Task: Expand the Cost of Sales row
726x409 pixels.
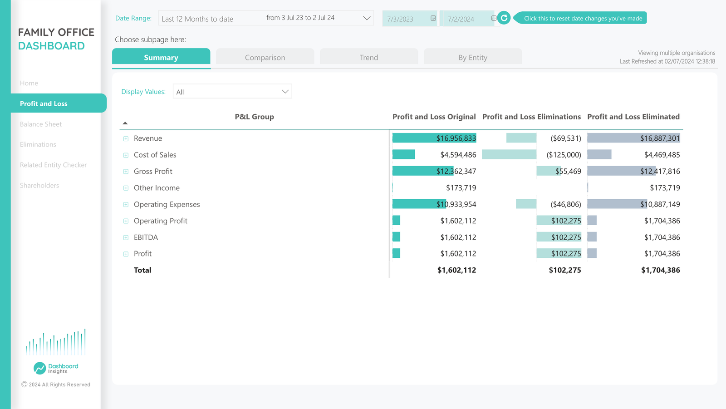Action: (x=126, y=155)
